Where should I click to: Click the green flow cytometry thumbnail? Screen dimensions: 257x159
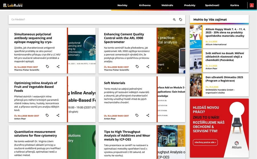pyautogui.click(x=82, y=142)
